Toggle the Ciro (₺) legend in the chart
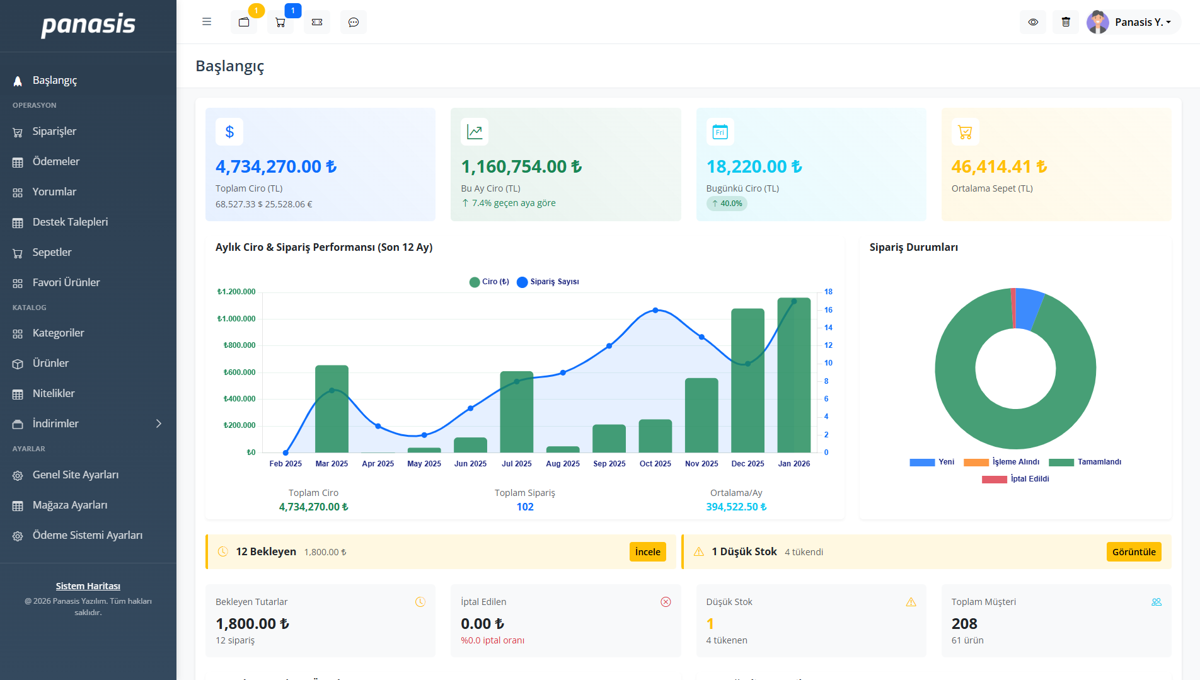This screenshot has width=1200, height=680. 489,282
